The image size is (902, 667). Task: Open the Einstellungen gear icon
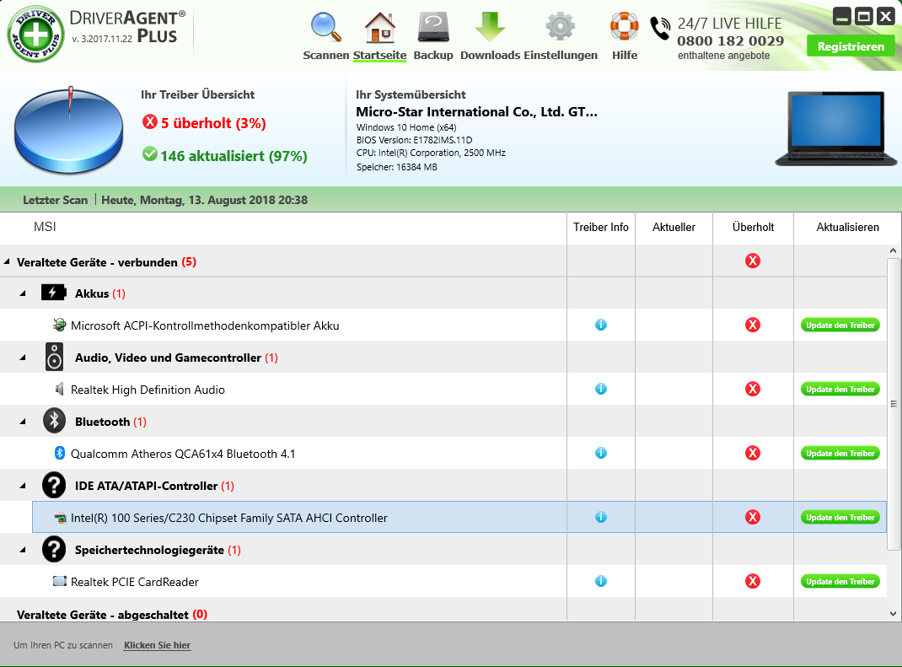pyautogui.click(x=561, y=27)
